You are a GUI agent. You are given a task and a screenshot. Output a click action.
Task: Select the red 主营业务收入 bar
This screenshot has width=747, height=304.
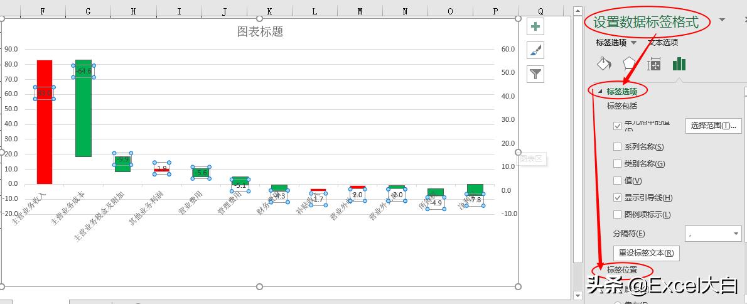click(45, 122)
